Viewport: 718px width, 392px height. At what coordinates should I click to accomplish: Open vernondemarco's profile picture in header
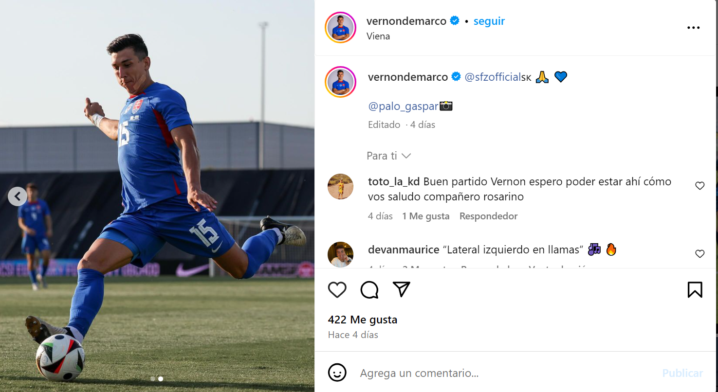(341, 28)
